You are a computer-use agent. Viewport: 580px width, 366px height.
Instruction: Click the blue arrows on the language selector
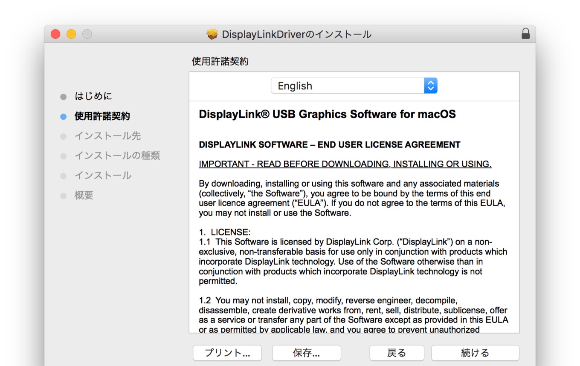click(x=430, y=86)
